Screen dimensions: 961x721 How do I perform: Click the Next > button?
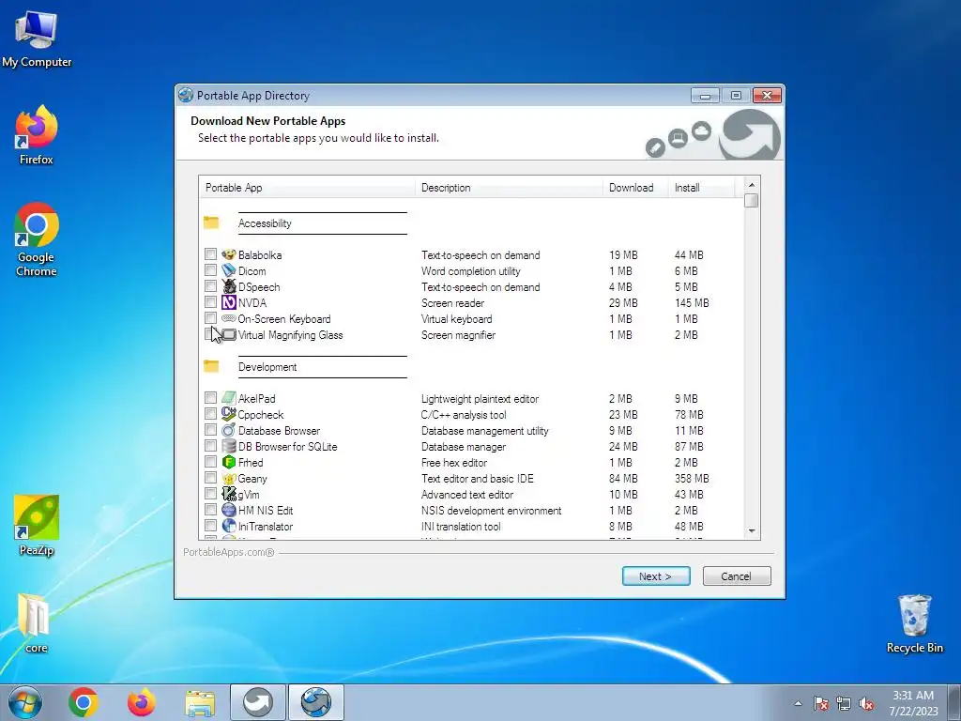(x=656, y=575)
